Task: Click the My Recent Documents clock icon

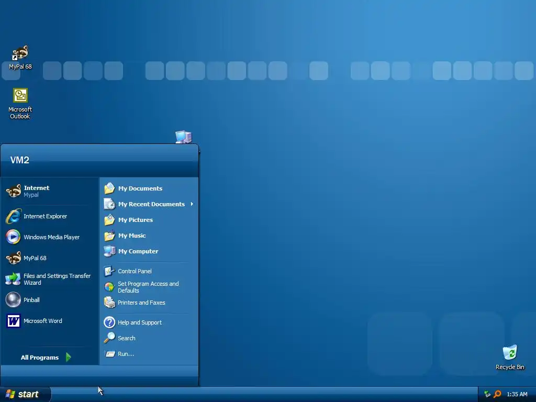Action: click(109, 204)
